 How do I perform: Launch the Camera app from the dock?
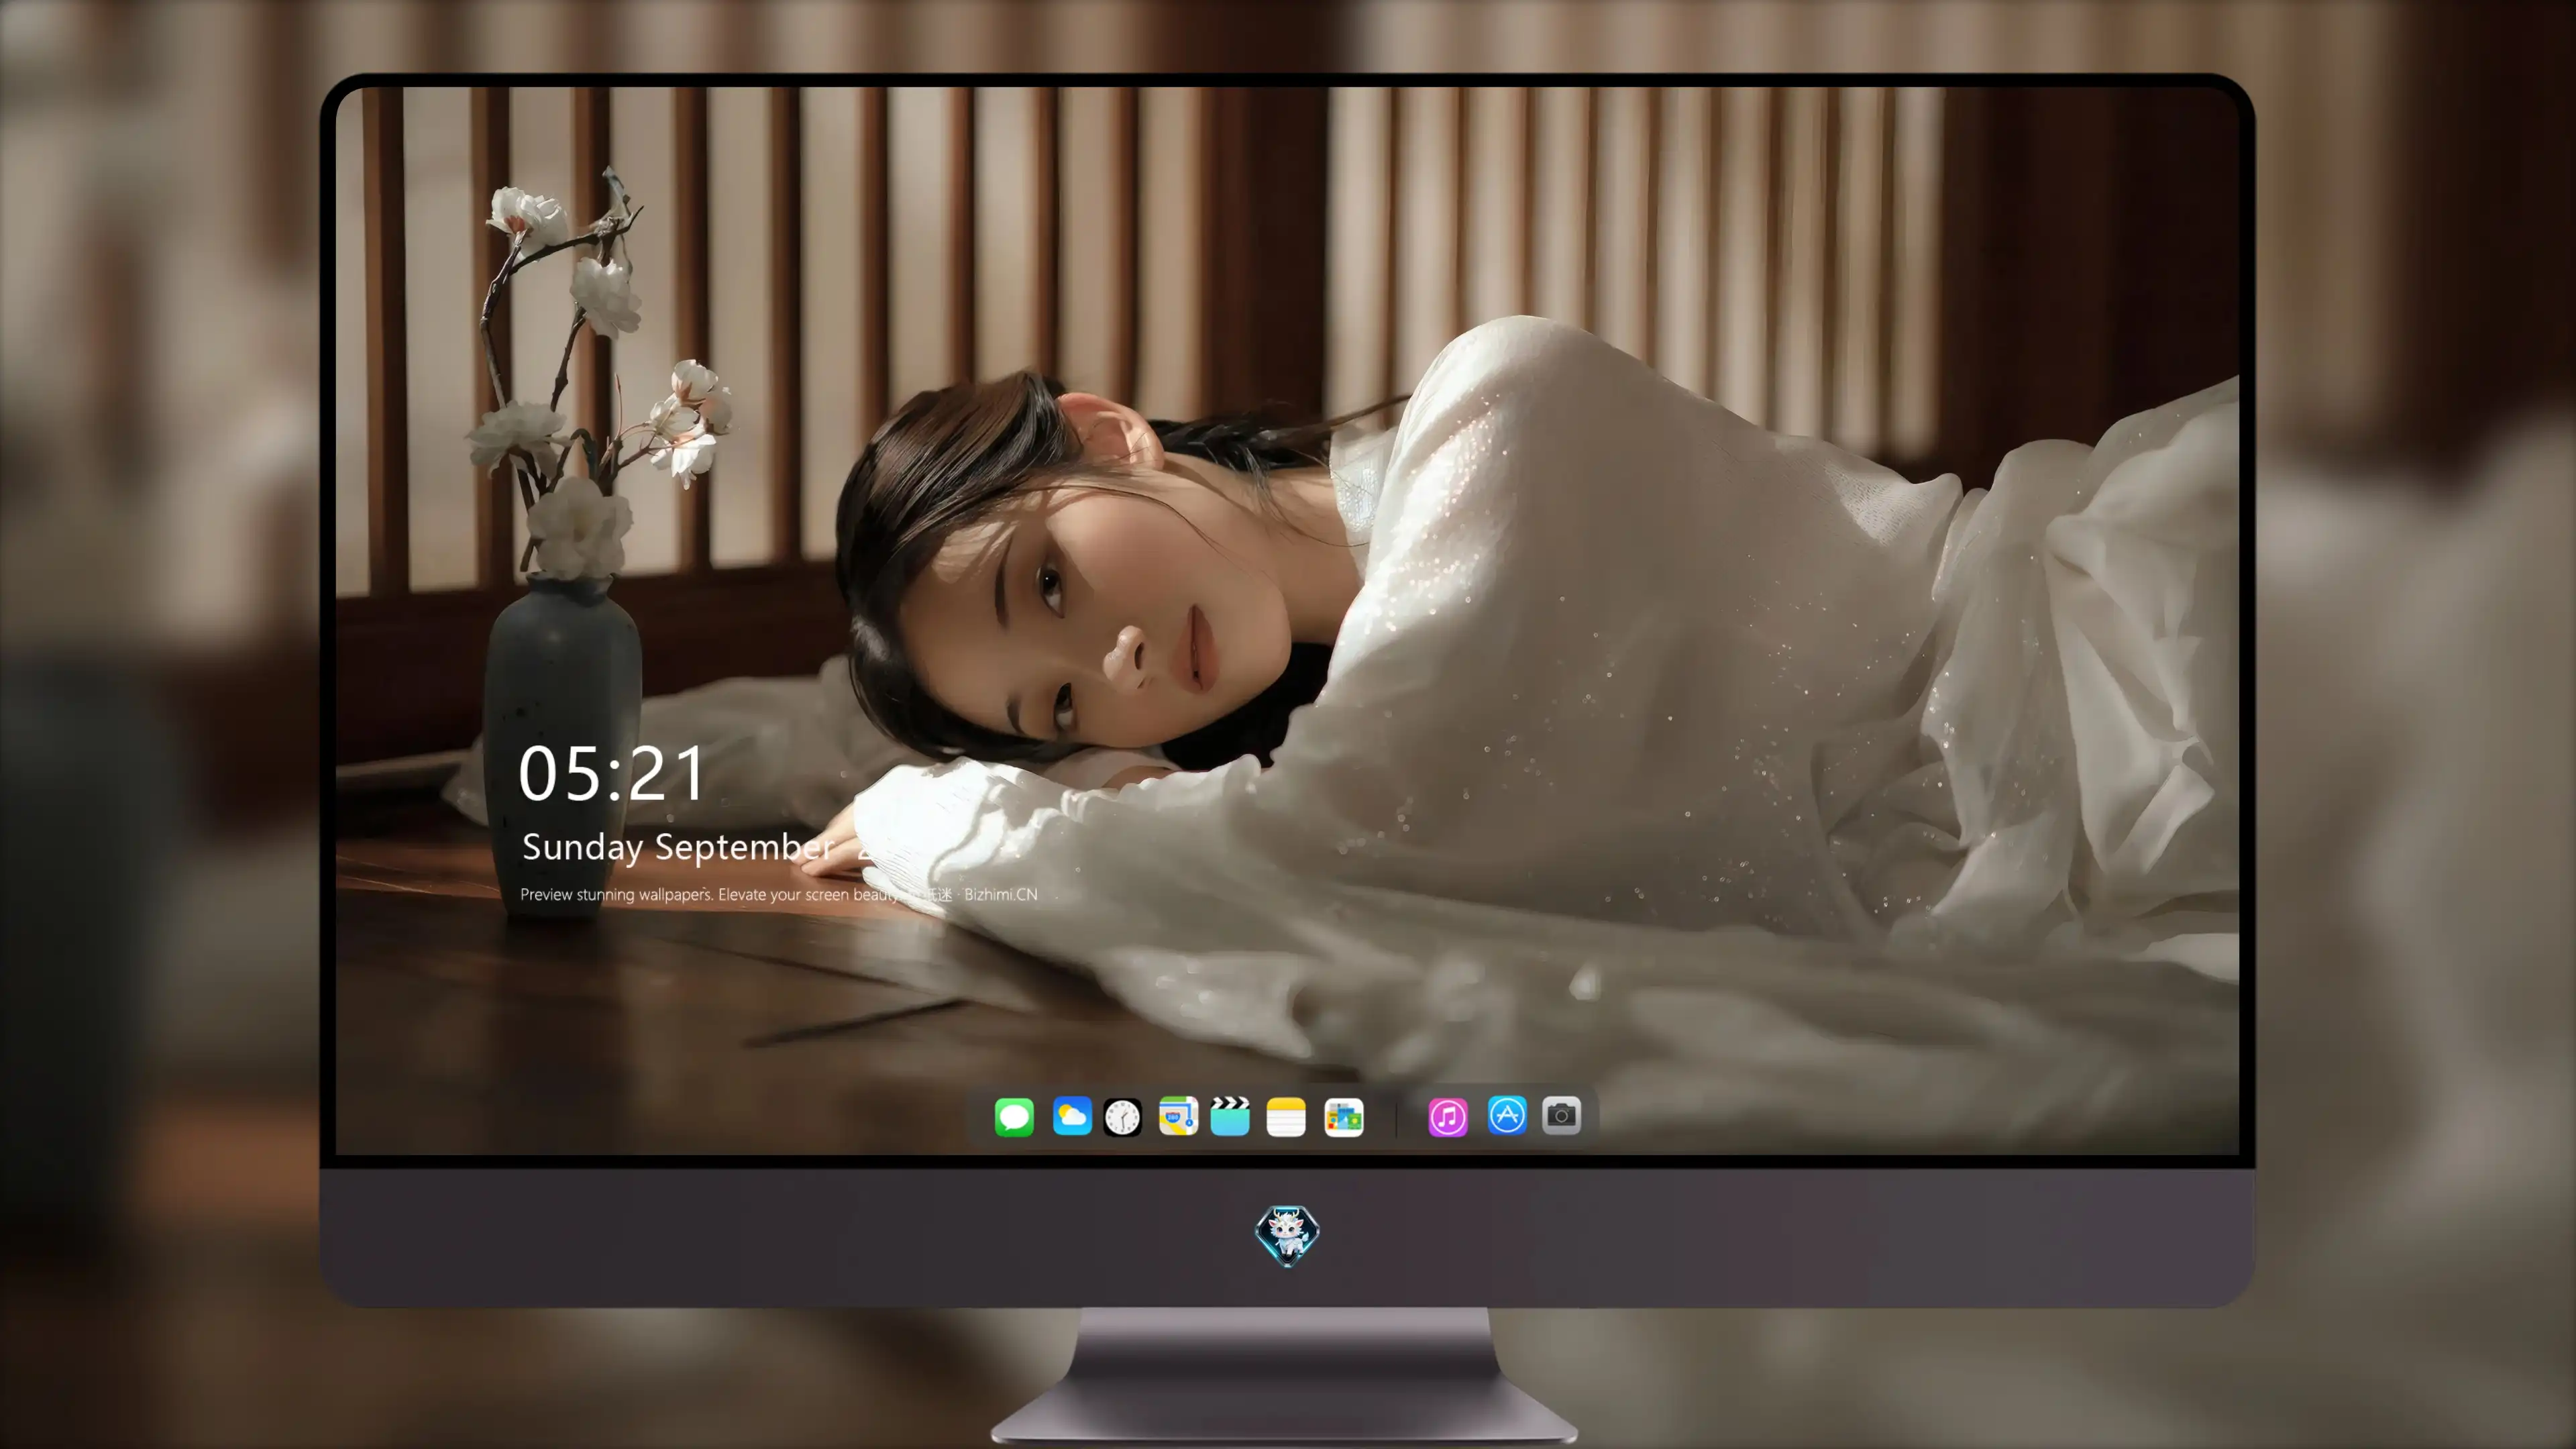point(1561,1115)
